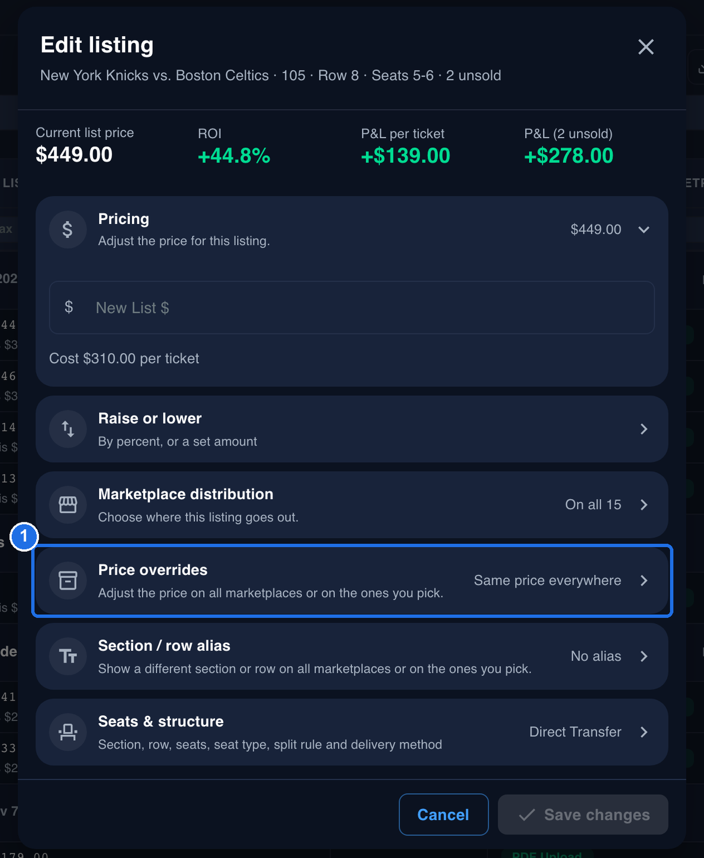Click the P&L (2 unsold) +$278.00 value
This screenshot has width=704, height=858.
click(x=569, y=156)
